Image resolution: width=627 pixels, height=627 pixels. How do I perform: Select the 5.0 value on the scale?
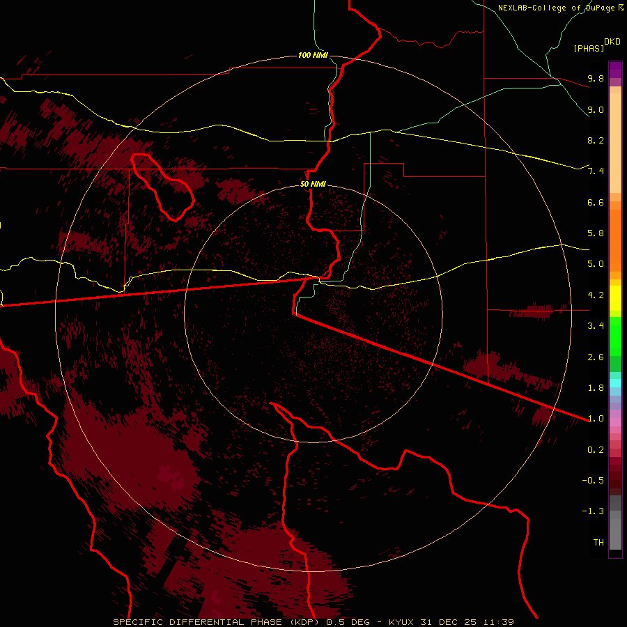(x=596, y=264)
